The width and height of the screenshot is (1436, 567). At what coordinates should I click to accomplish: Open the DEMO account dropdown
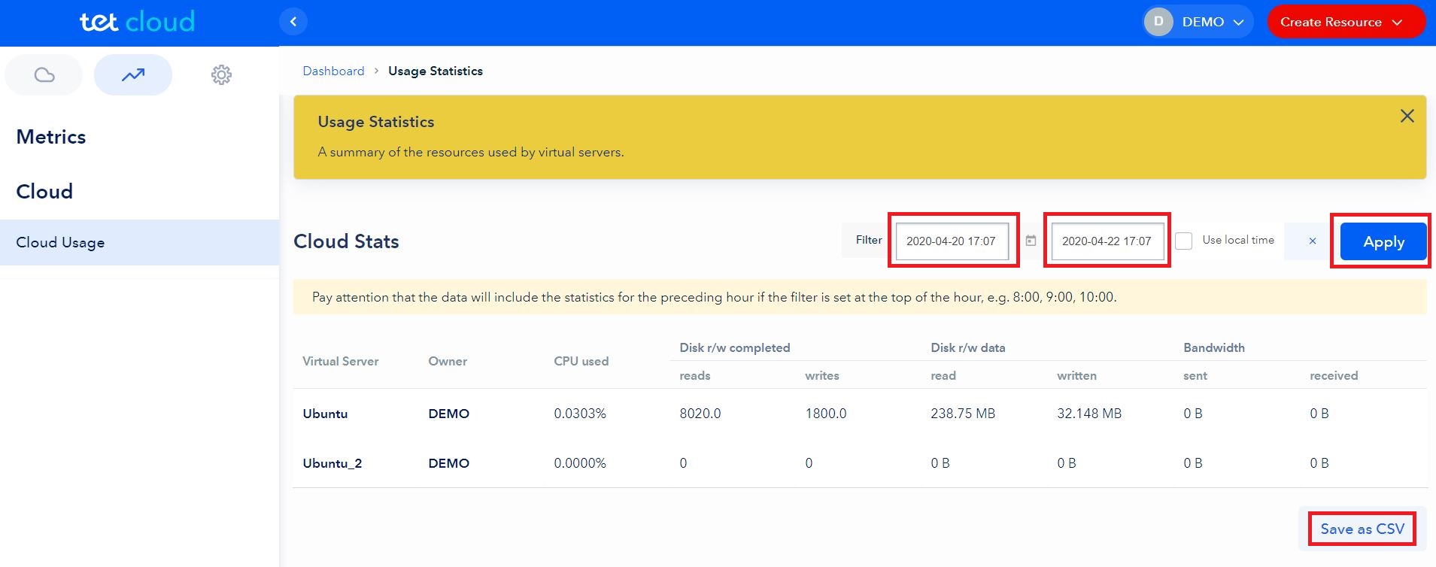(x=1198, y=22)
